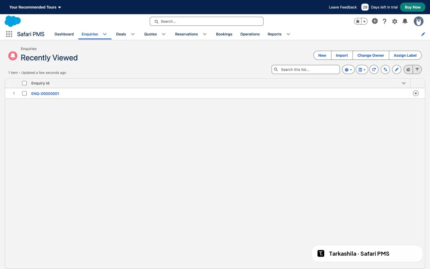Switch to the Bookings tab

pos(224,34)
